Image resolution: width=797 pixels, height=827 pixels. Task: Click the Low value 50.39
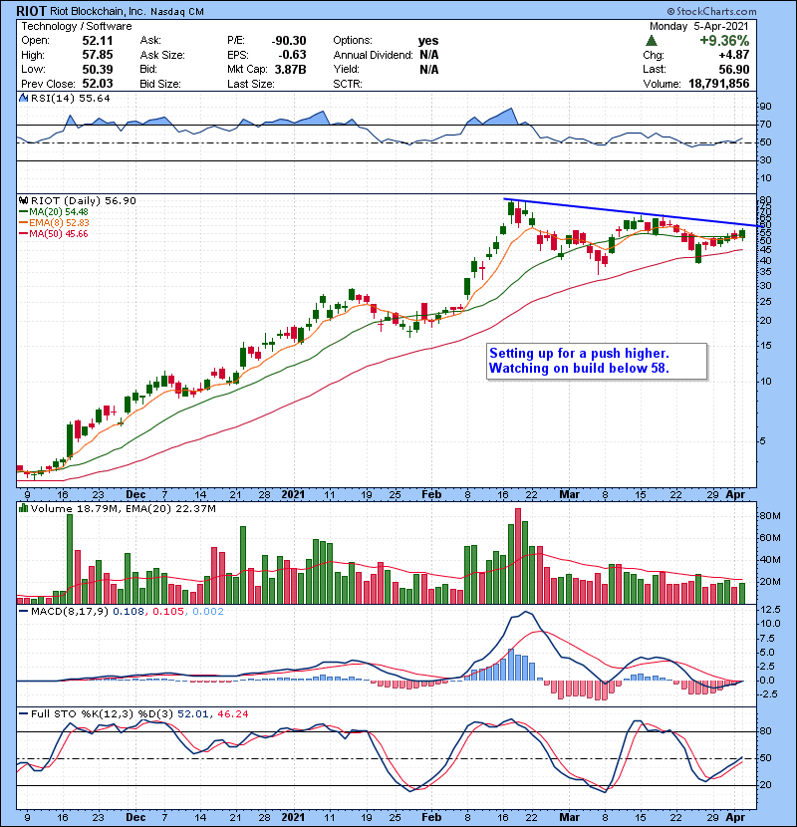pyautogui.click(x=98, y=69)
